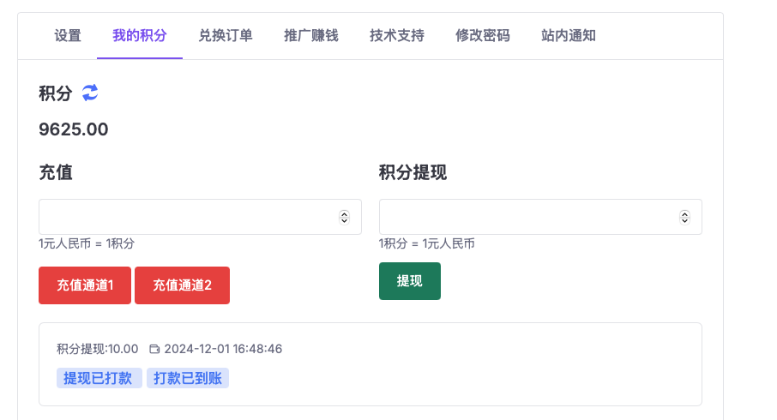View the 站内通知 tab
This screenshot has width=777, height=420.
point(569,36)
